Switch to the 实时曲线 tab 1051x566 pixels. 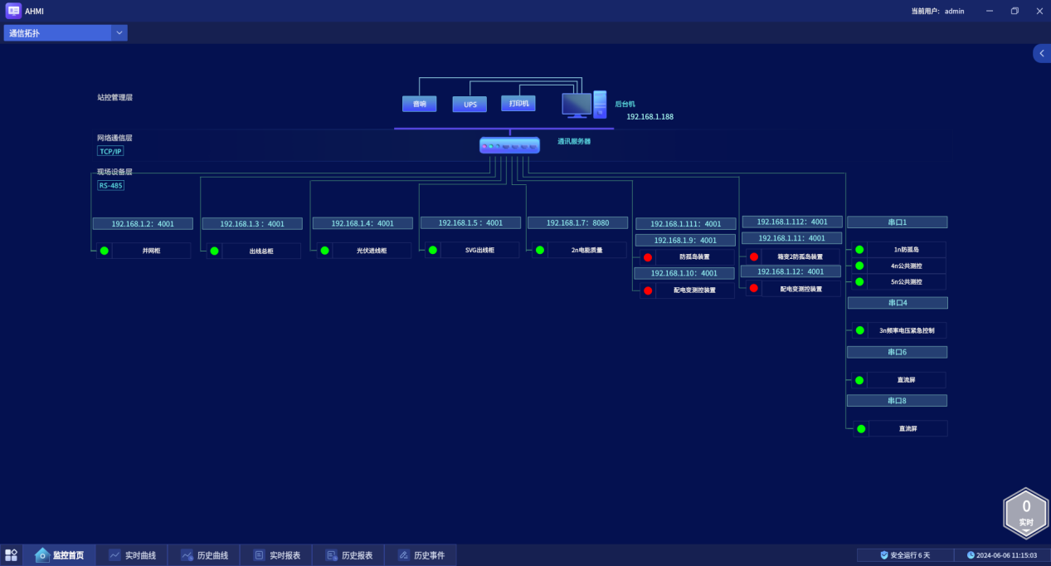point(131,555)
